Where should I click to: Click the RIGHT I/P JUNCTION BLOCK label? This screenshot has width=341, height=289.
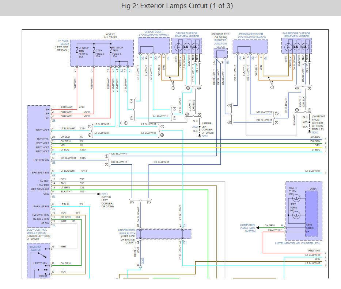point(220,44)
